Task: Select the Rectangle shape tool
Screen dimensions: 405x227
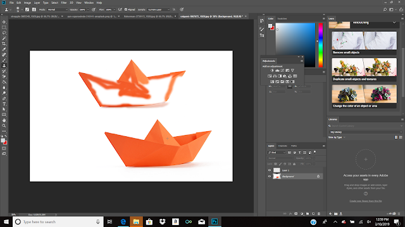Action: 4,115
